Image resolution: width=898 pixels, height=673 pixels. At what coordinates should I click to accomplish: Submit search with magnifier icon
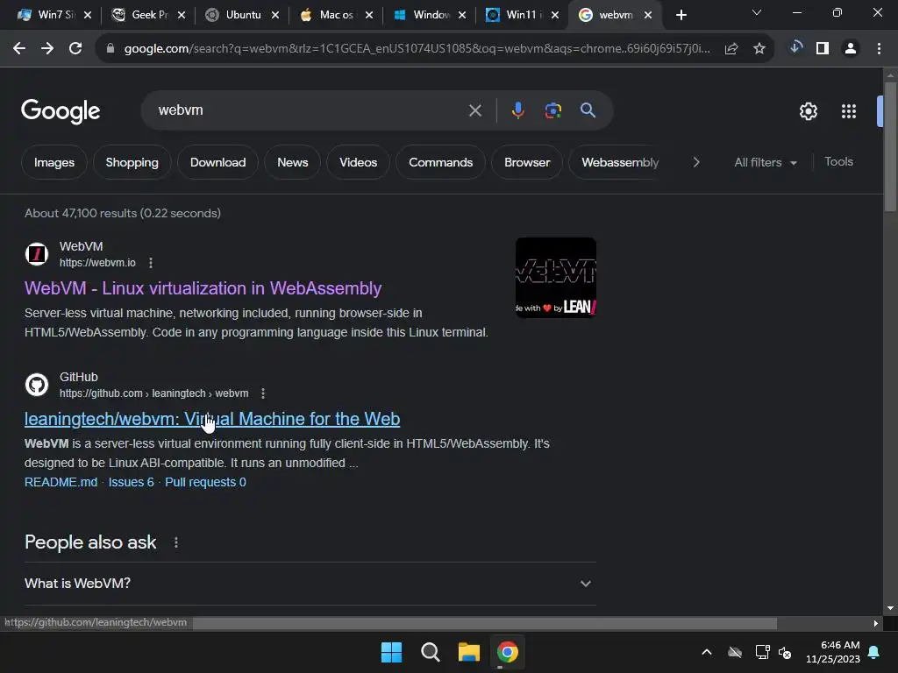[x=588, y=110]
